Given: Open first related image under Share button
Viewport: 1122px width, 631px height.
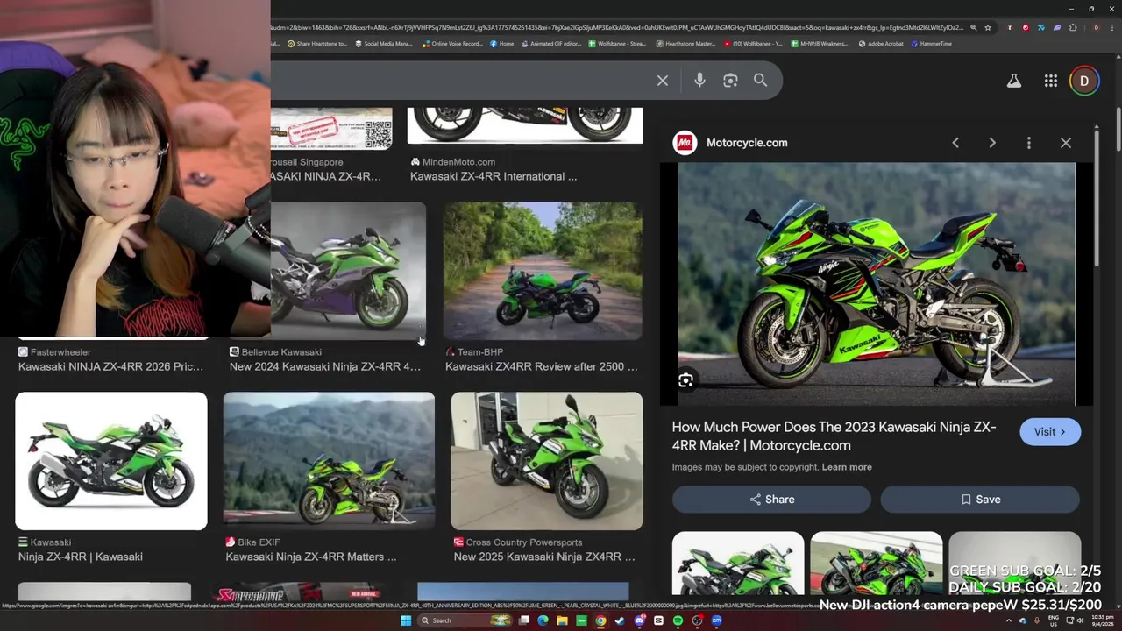Looking at the screenshot, I should (x=738, y=564).
